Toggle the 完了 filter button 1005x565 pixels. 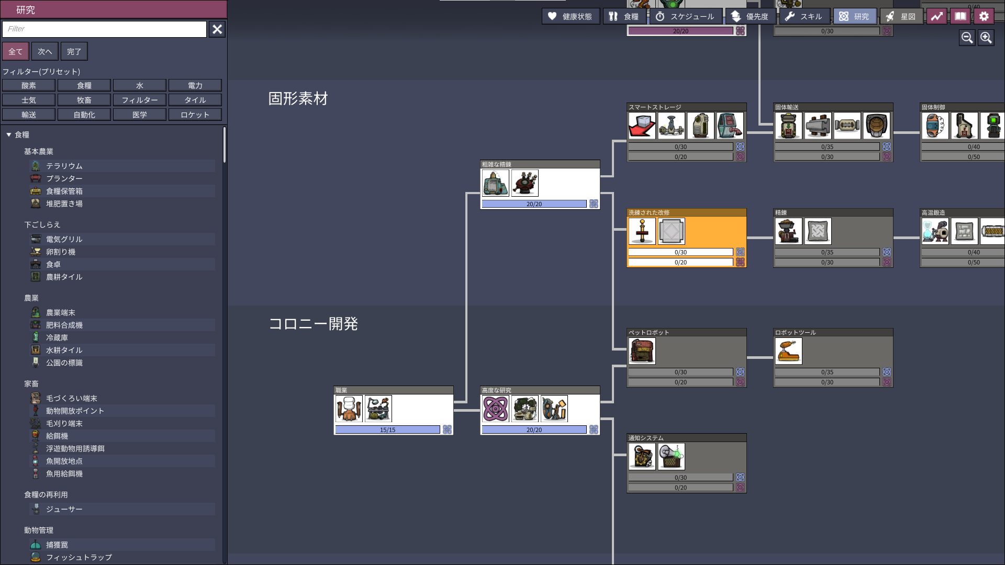coord(74,51)
